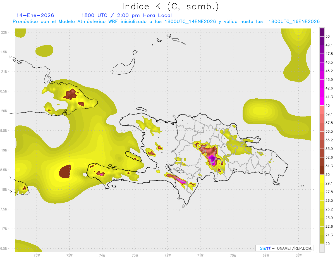Click the "71W" longitude axis label
Screen dimensions: 335x259
click(x=200, y=255)
